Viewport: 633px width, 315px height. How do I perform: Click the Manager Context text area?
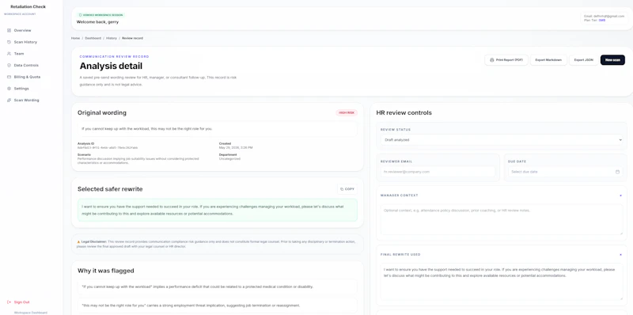(502, 219)
